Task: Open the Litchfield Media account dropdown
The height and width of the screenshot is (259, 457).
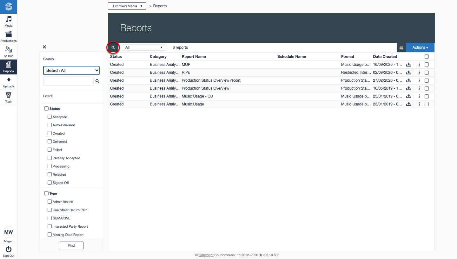Action: pyautogui.click(x=127, y=6)
